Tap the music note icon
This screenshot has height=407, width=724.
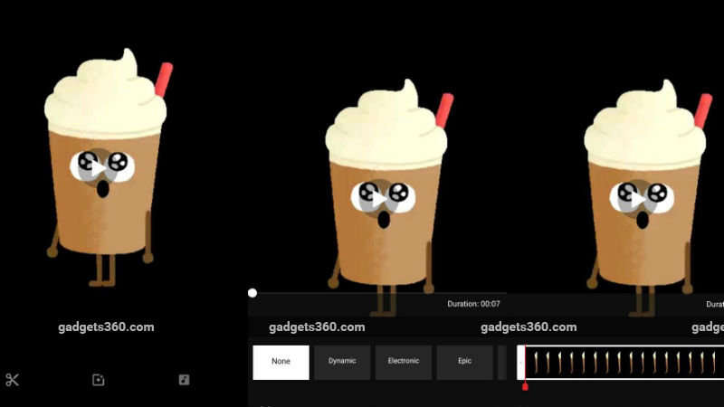[x=185, y=380]
